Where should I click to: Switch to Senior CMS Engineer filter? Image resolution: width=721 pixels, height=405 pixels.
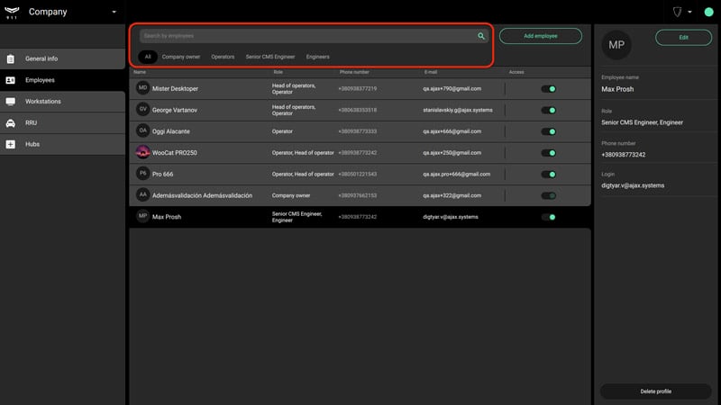tap(269, 57)
